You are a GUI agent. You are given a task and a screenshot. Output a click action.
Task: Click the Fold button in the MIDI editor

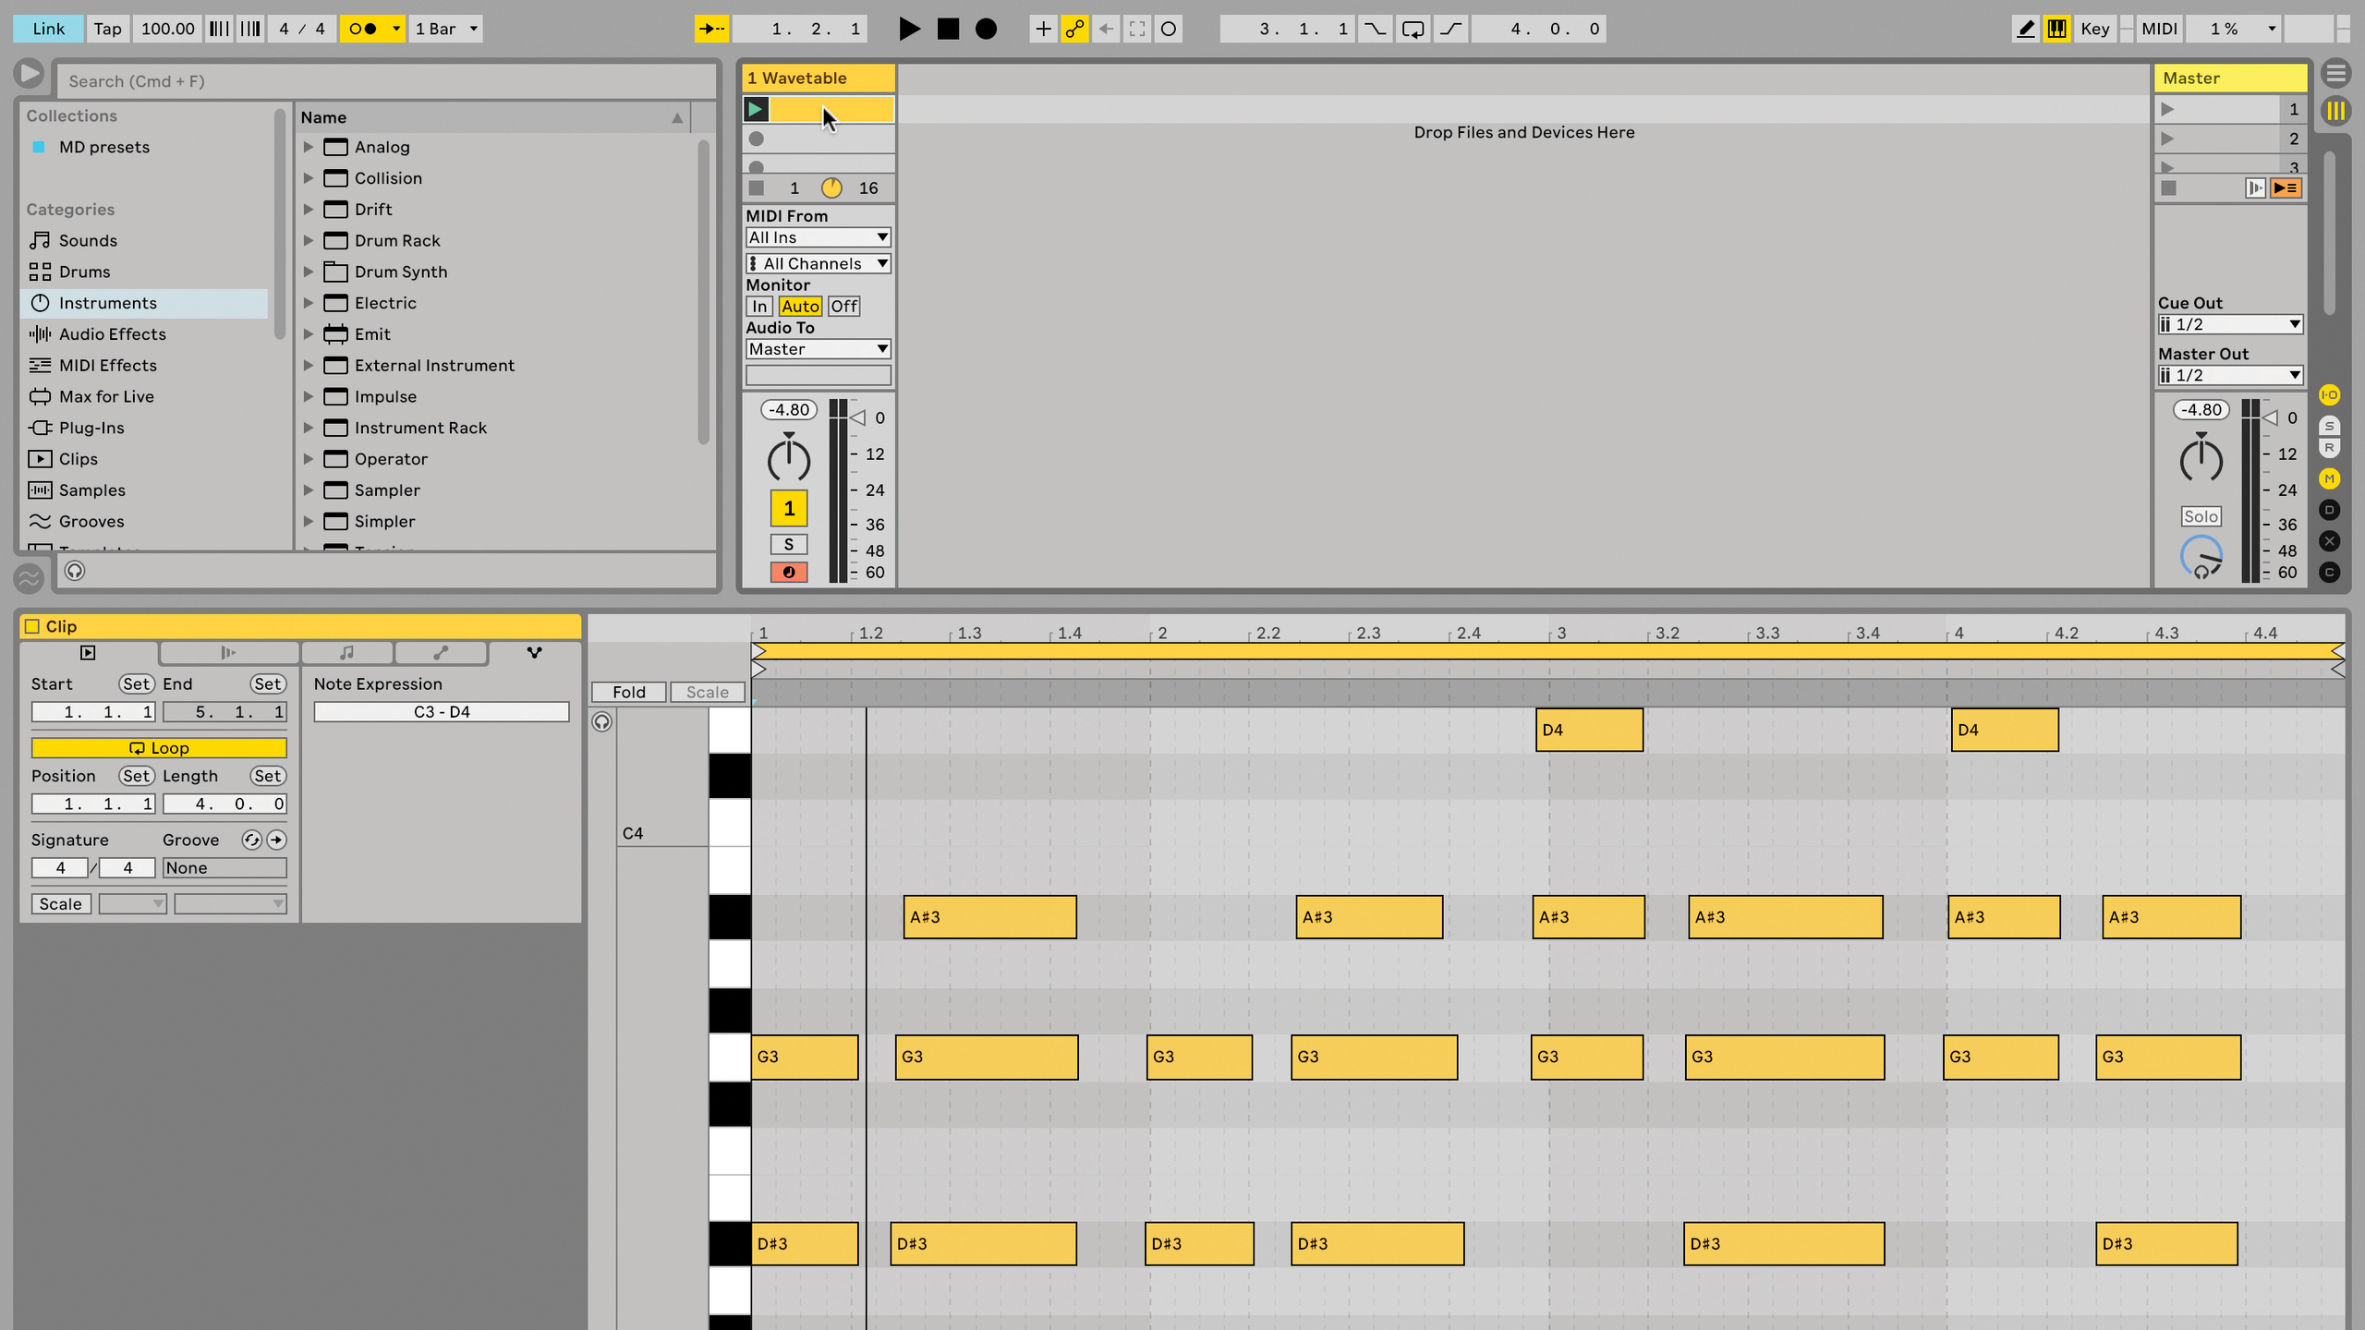[627, 692]
